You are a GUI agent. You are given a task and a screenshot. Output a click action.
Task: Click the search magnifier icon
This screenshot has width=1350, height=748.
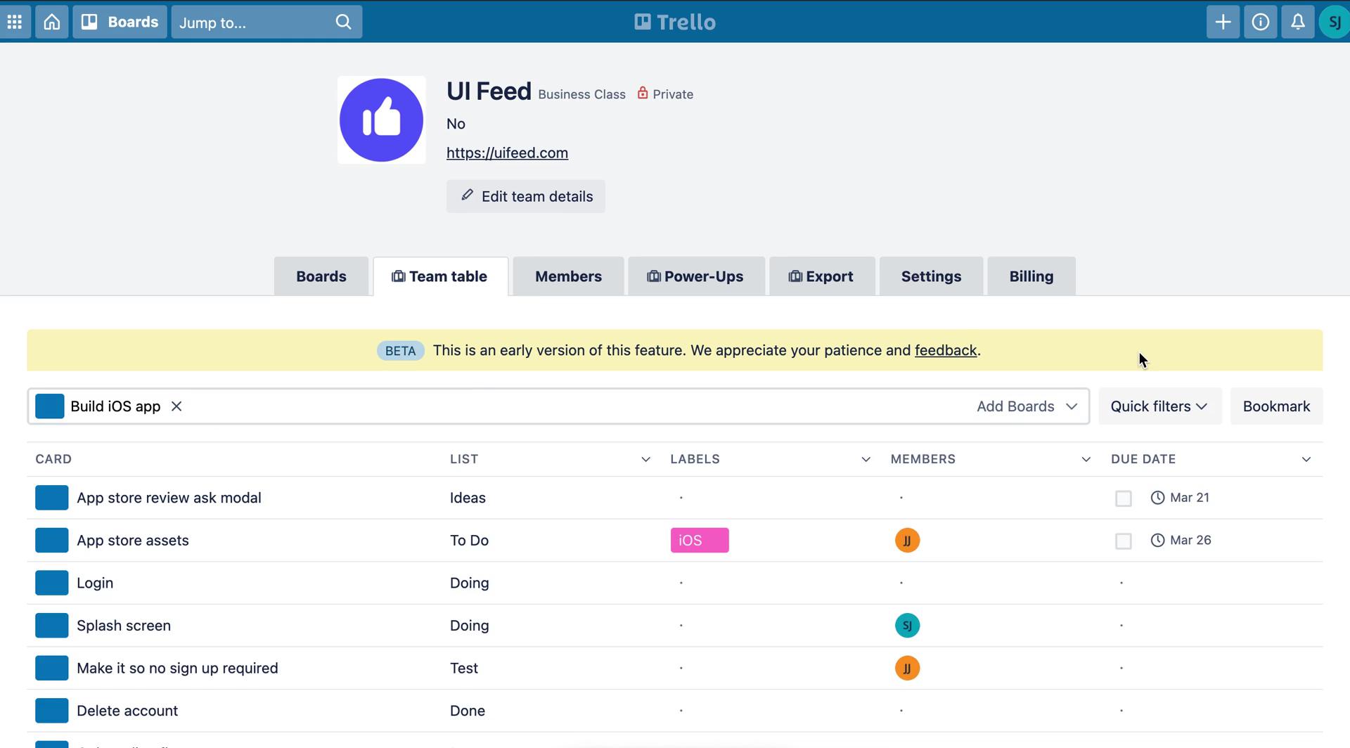coord(343,22)
